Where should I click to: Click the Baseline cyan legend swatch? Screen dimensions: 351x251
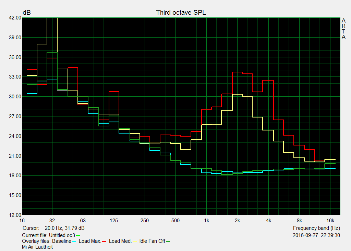tap(74, 241)
